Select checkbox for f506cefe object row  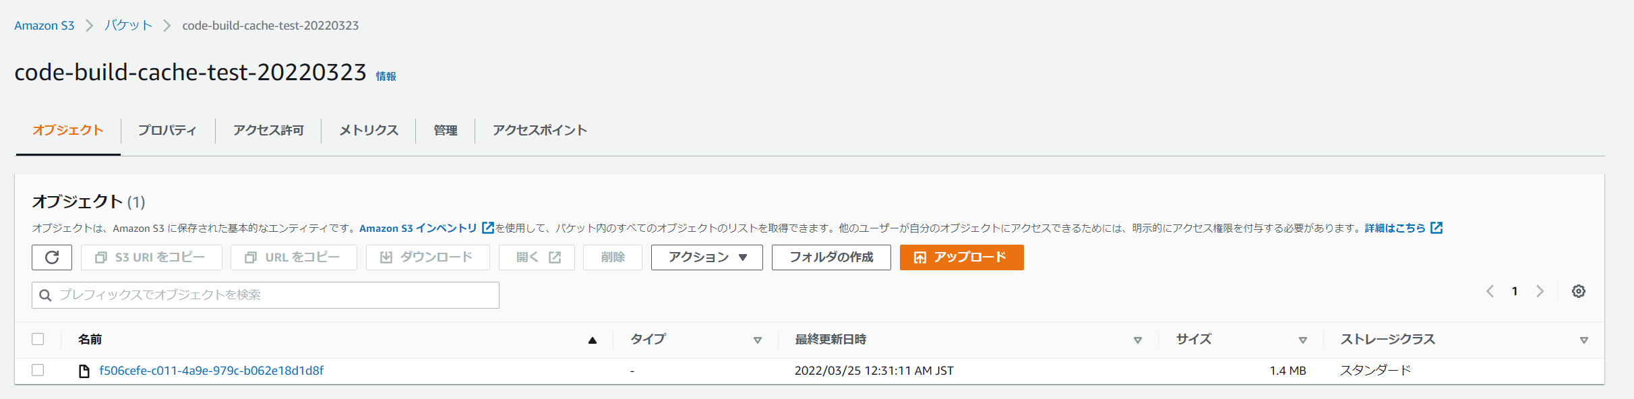click(x=38, y=370)
